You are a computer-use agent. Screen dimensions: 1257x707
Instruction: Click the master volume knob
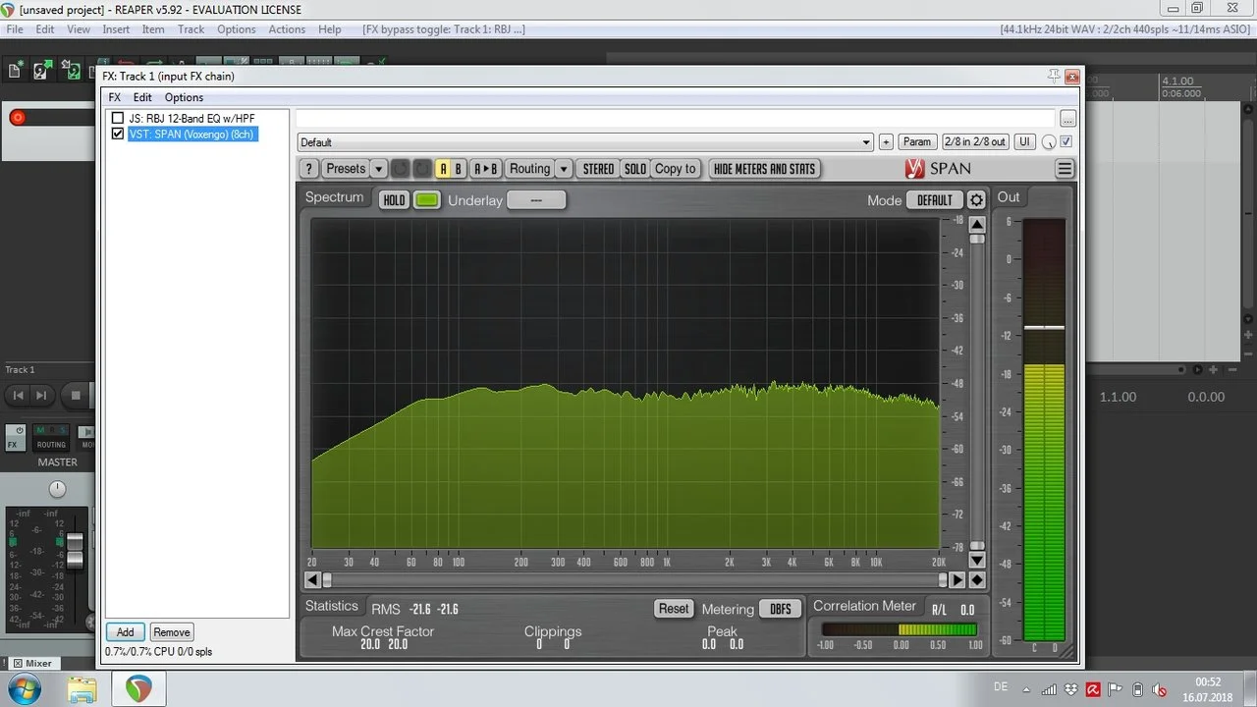click(58, 488)
